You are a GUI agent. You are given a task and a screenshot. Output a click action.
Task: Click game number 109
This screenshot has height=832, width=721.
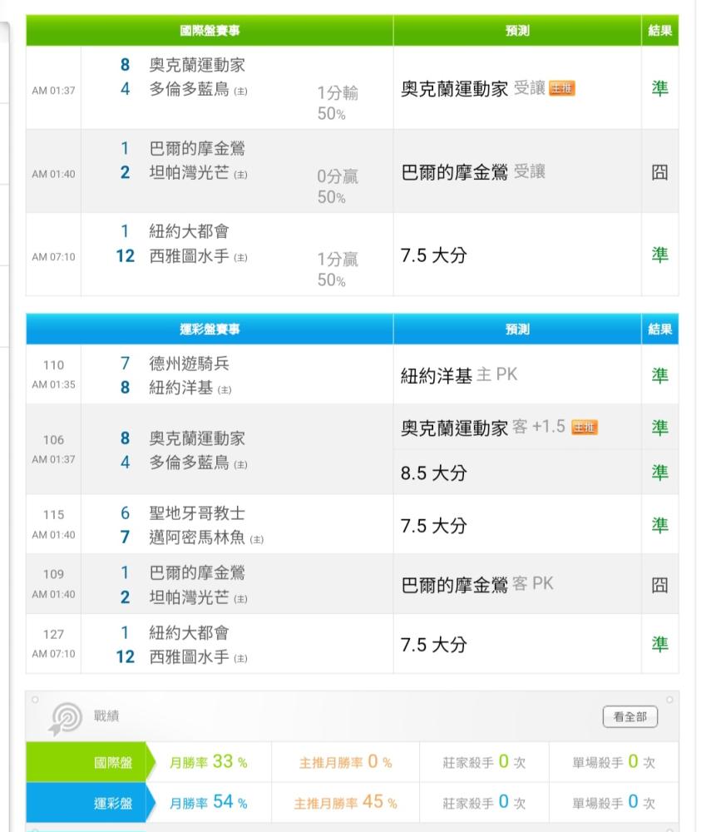point(53,575)
